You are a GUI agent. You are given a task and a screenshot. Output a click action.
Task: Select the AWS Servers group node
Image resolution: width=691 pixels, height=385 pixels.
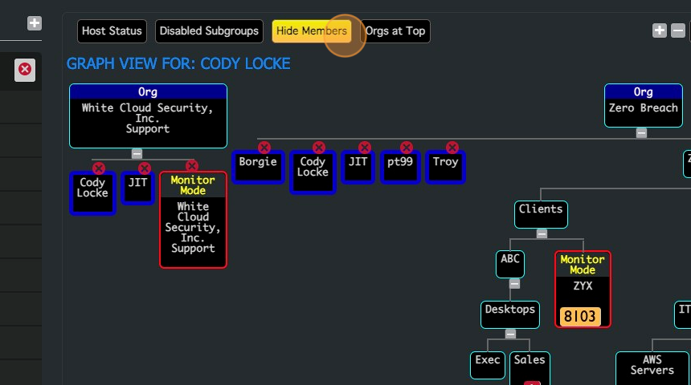652,367
